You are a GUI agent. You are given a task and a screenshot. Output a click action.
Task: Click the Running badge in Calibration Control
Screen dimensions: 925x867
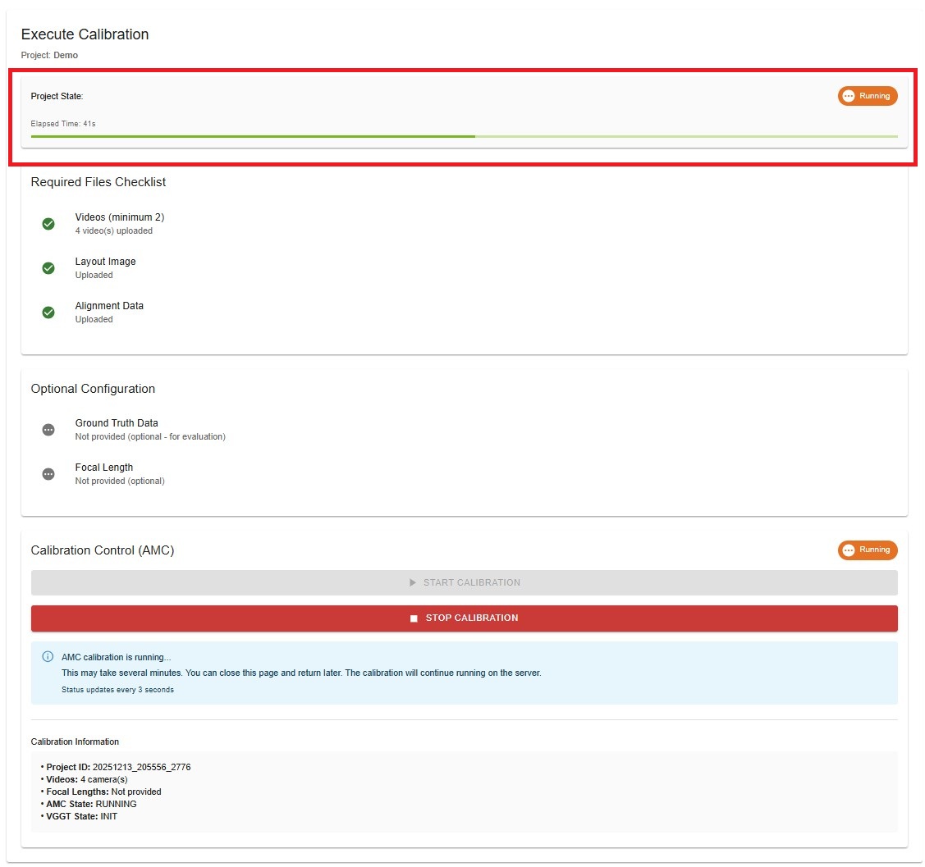(x=868, y=550)
